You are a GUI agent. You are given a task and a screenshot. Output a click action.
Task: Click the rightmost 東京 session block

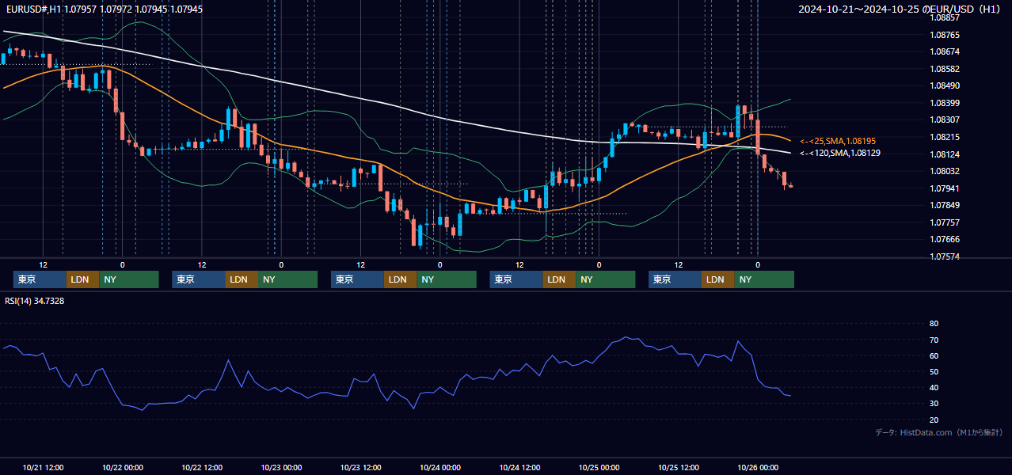pyautogui.click(x=675, y=279)
